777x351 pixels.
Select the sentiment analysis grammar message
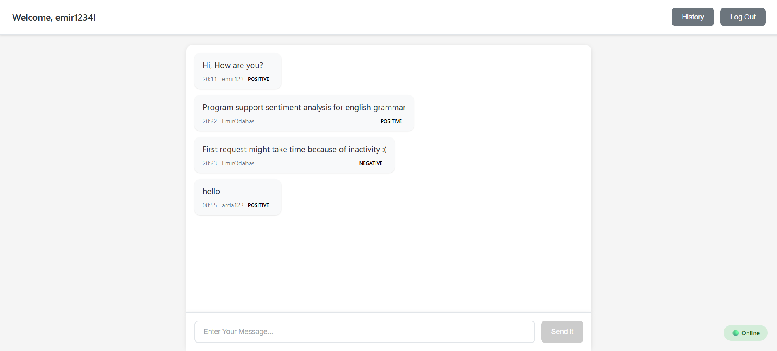304,108
